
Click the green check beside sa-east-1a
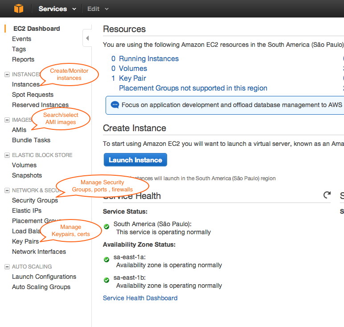106,260
